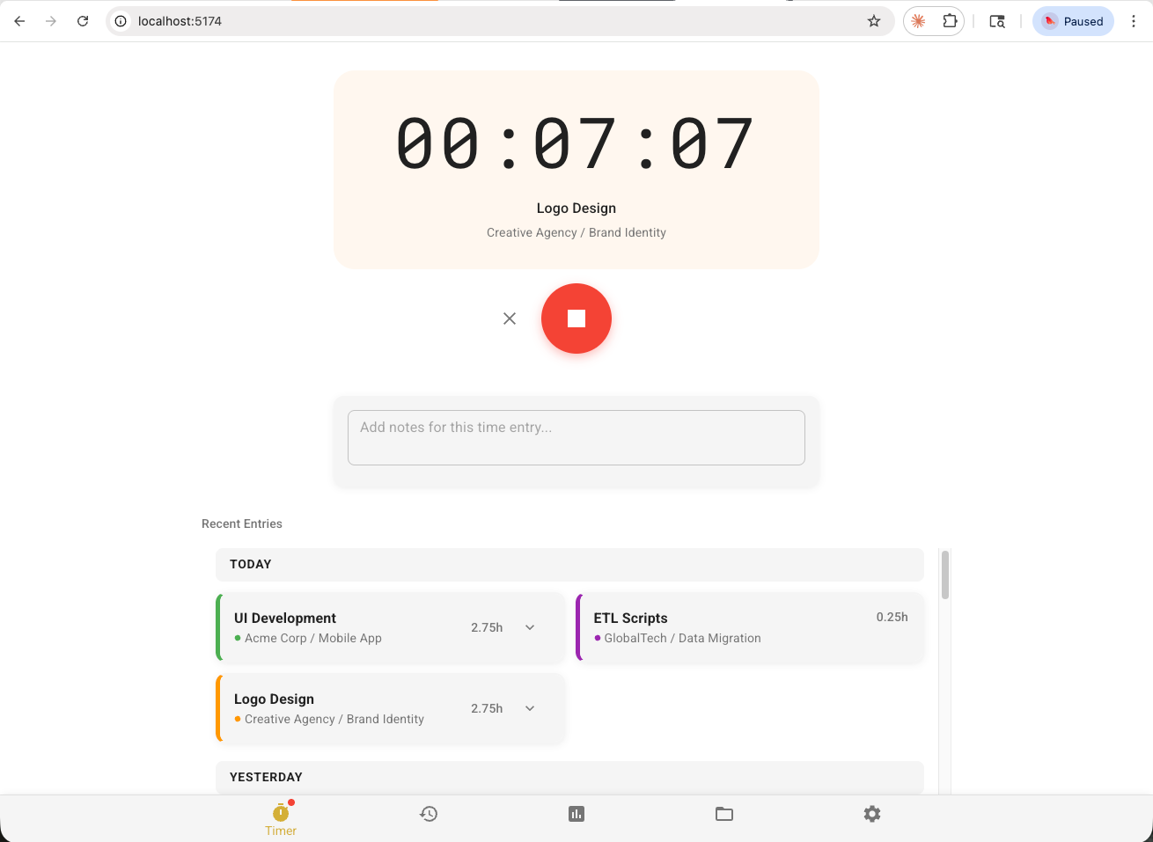
Task: View reports using bar chart icon
Action: 576,814
